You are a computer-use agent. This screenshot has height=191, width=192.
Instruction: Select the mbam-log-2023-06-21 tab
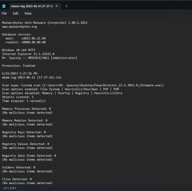[31, 6]
